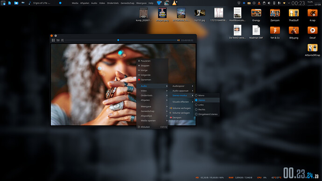Image resolution: width=322 pixels, height=181 pixels.
Task: Open the top-bar Gereedschap menu
Action: pos(127,3)
